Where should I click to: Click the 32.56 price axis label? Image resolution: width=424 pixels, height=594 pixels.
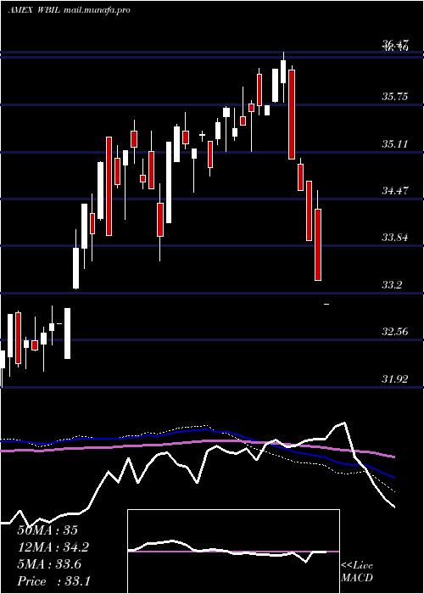395,332
